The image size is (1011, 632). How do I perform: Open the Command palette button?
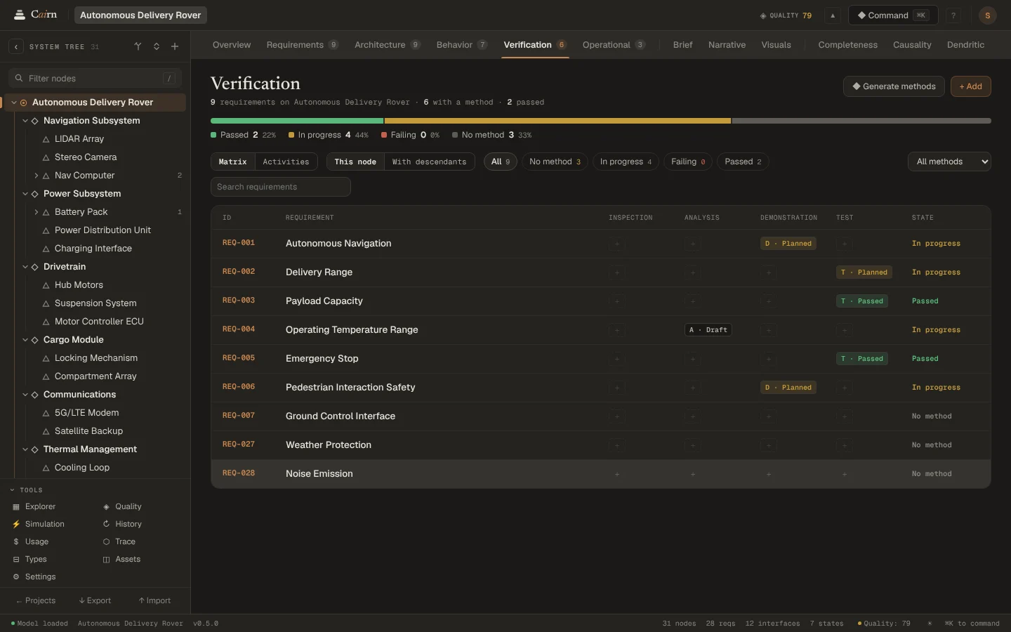point(893,15)
